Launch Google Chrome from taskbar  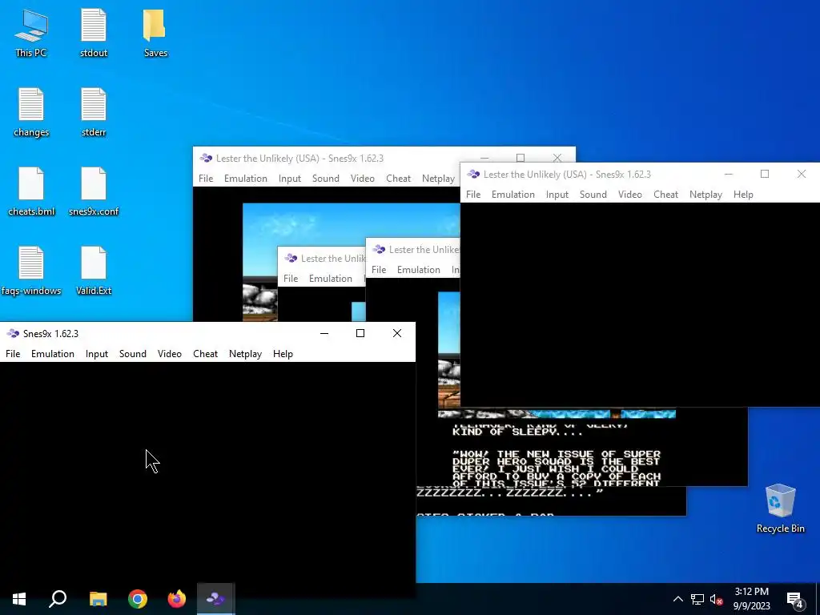pos(138,599)
